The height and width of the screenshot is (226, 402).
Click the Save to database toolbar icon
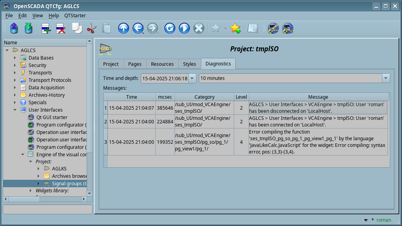pyautogui.click(x=28, y=28)
